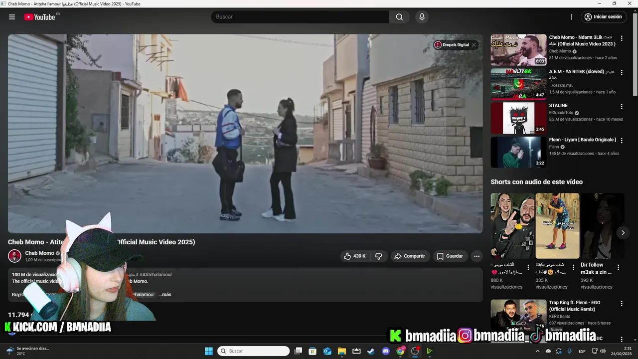Open Trap King ft. Flenn EGO title
The width and height of the screenshot is (638, 359).
[575, 306]
